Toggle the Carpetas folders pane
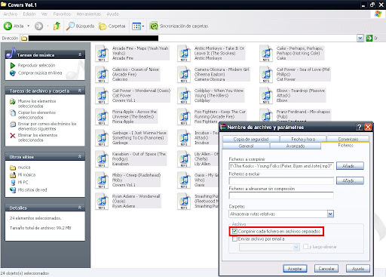The width and height of the screenshot is (386, 277). (x=112, y=26)
